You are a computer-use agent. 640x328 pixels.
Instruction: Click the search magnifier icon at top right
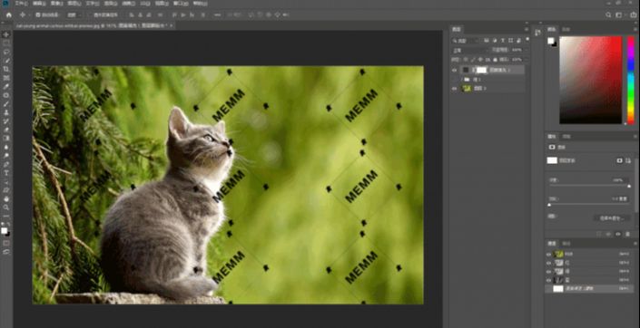tap(608, 15)
